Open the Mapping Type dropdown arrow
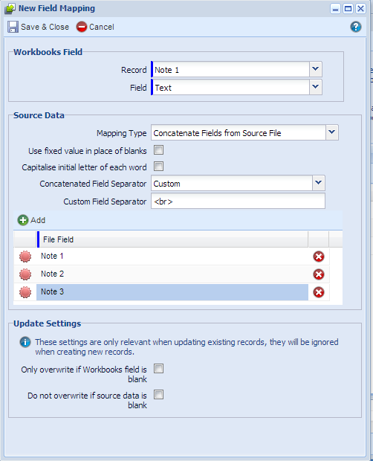 [332, 132]
